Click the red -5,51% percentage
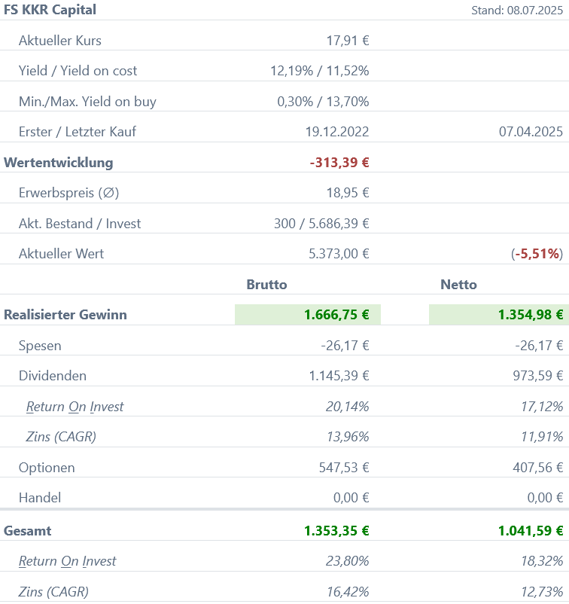Image resolution: width=569 pixels, height=604 pixels. 537,254
